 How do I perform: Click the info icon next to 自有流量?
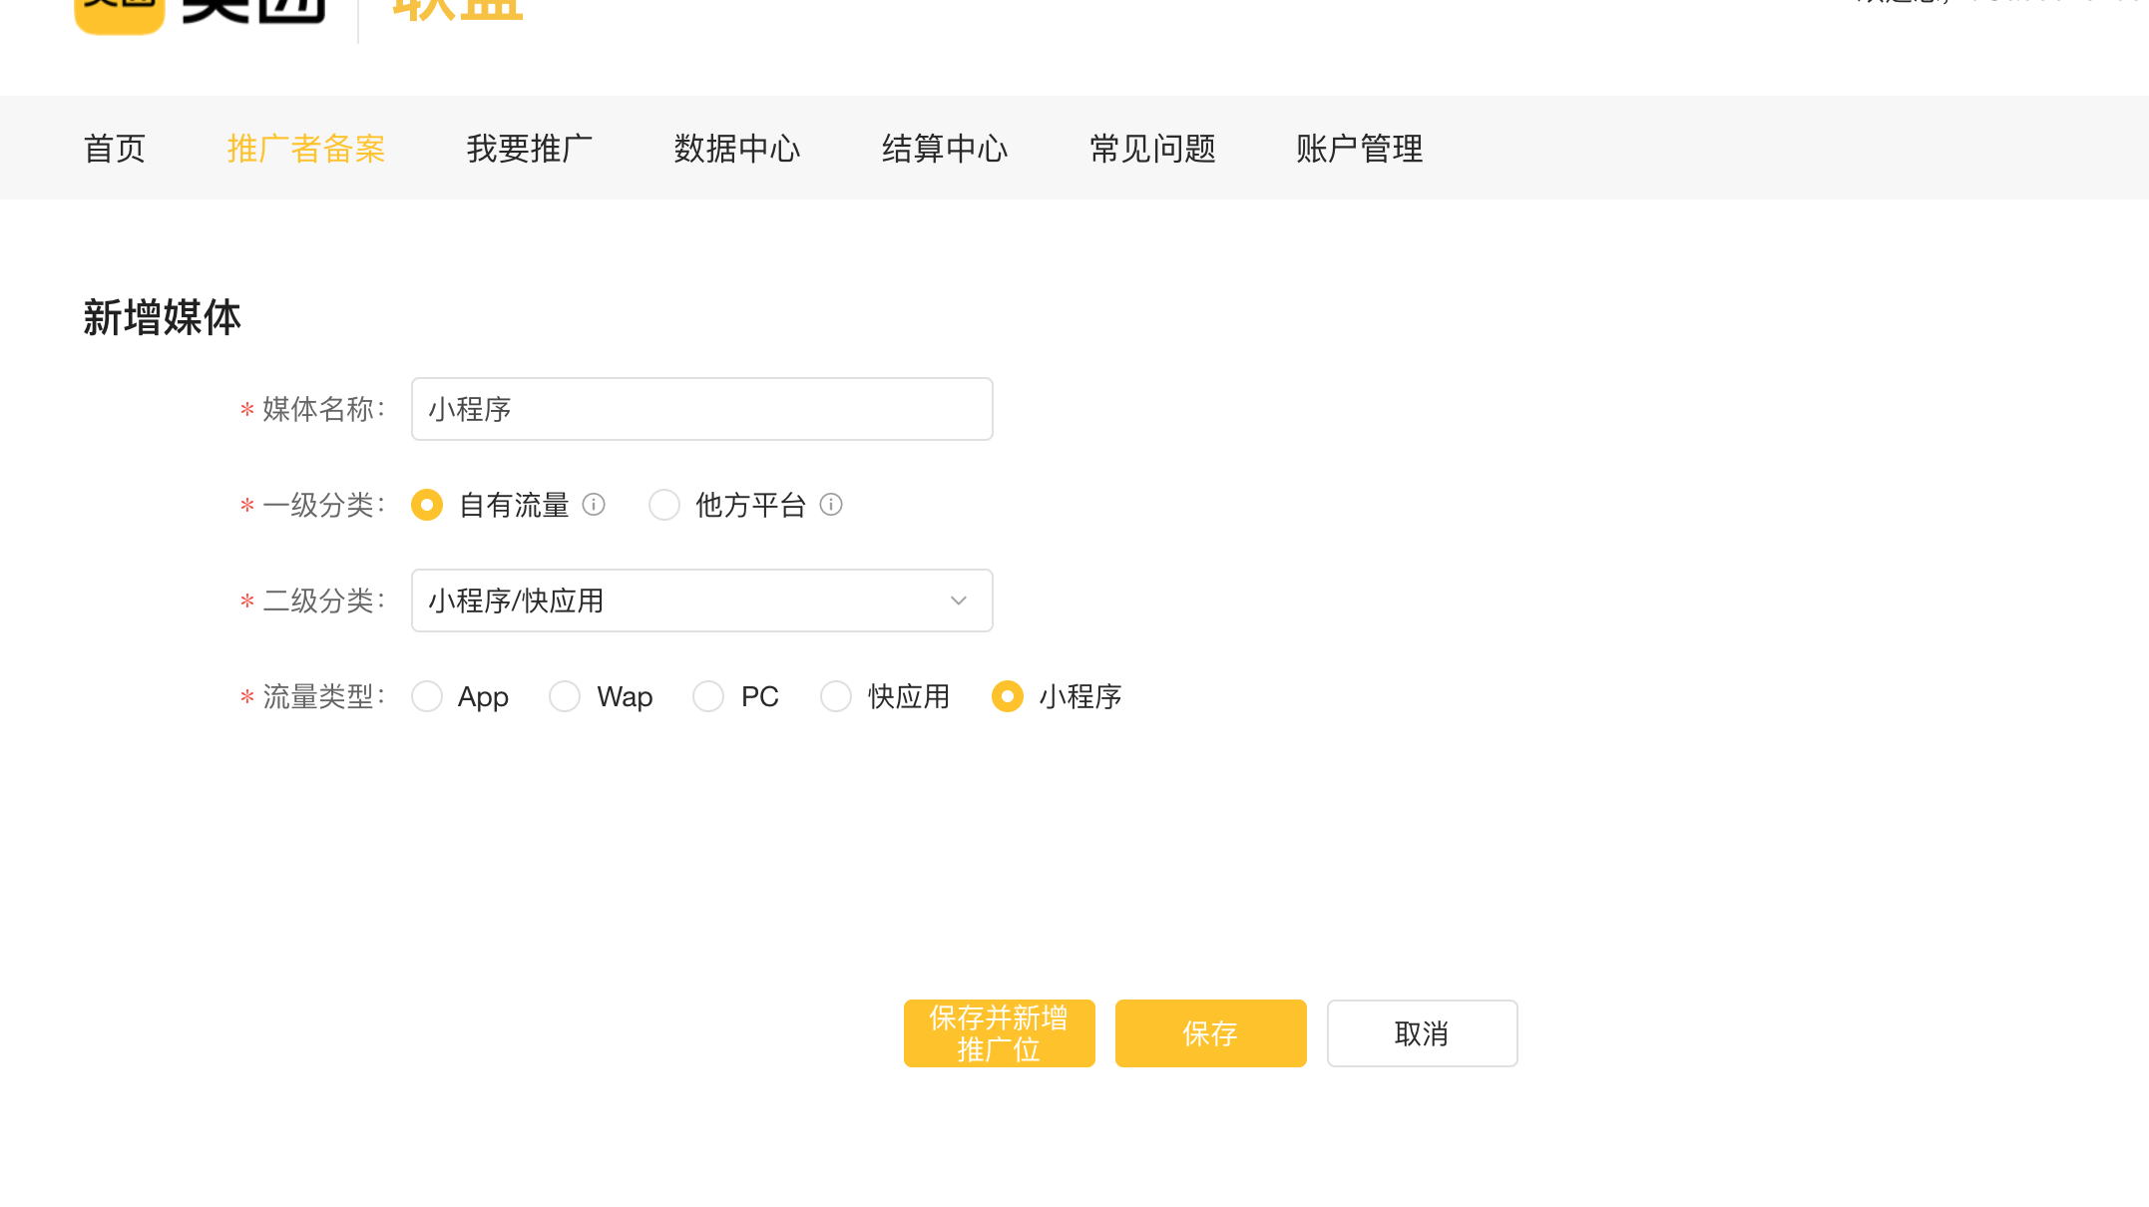point(594,505)
